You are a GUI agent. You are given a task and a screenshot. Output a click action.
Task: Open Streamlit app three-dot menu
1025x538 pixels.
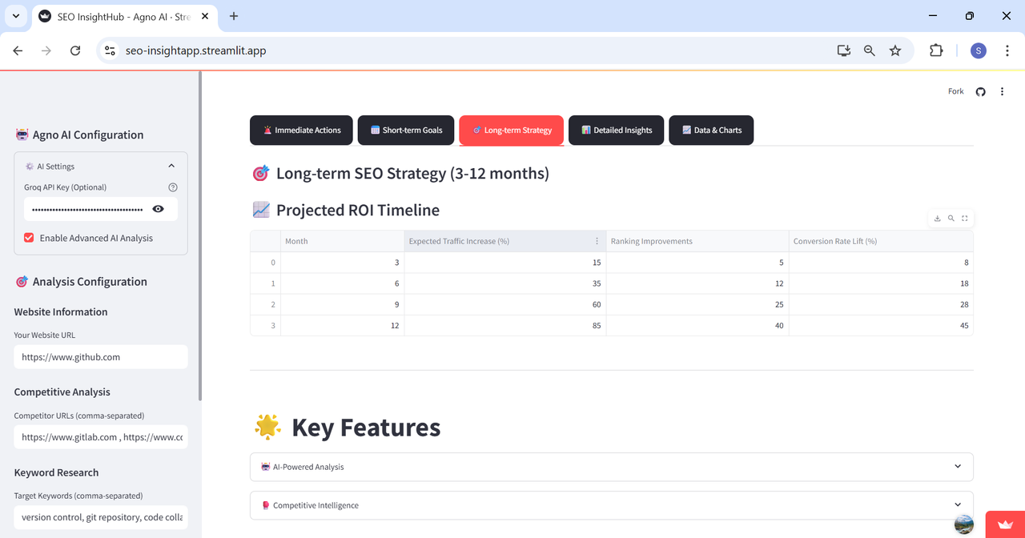[1002, 92]
